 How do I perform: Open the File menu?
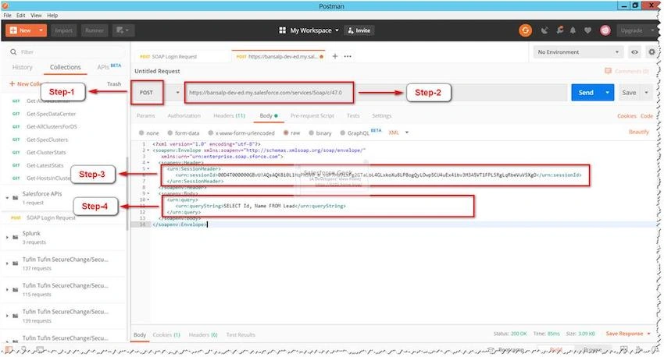(7, 16)
